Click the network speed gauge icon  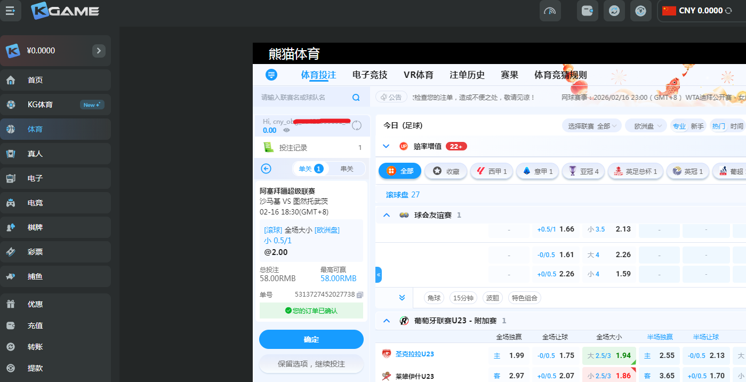[x=550, y=11]
